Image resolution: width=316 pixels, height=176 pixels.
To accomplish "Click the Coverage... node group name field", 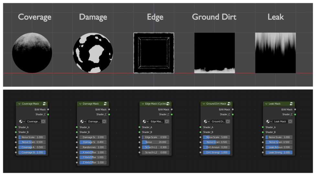I will pos(33,121).
